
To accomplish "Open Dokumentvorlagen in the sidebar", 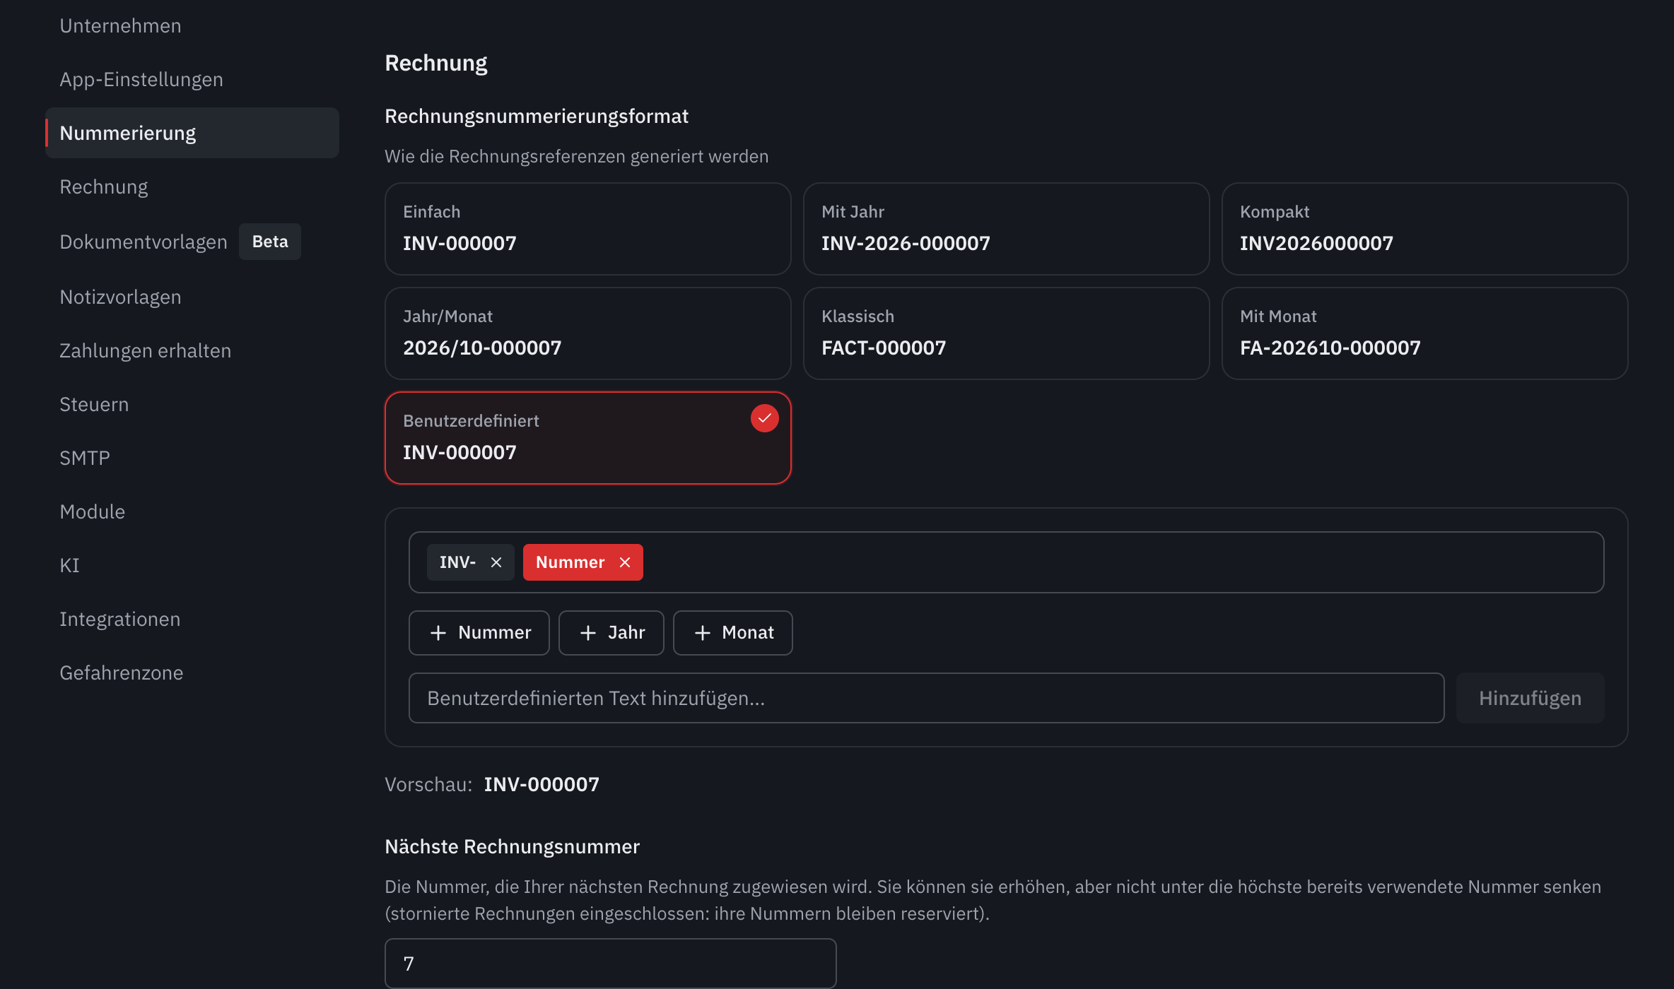I will (144, 242).
